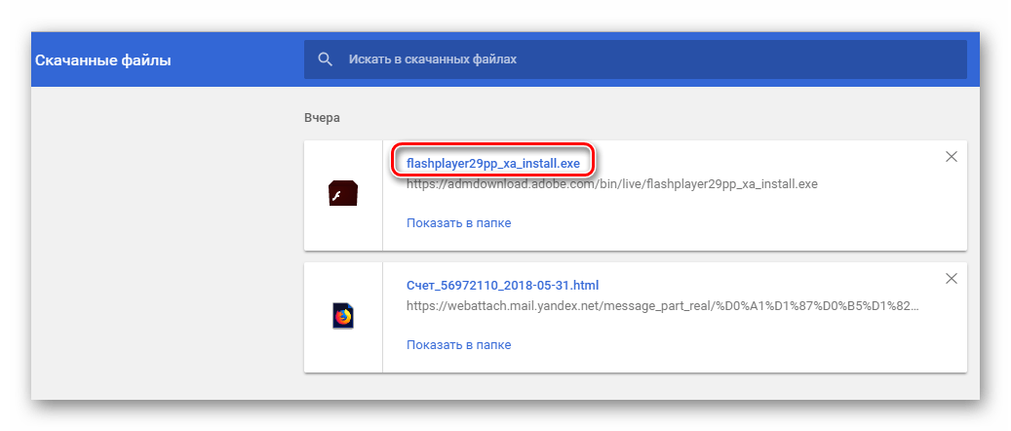The image size is (1011, 431).
Task: Open Счет_56972110_2018-05-31.html file name link
Action: (502, 285)
